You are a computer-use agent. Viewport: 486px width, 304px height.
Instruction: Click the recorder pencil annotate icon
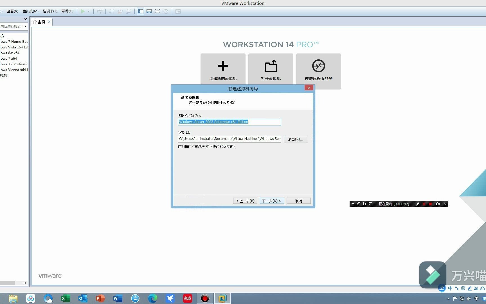pyautogui.click(x=417, y=204)
